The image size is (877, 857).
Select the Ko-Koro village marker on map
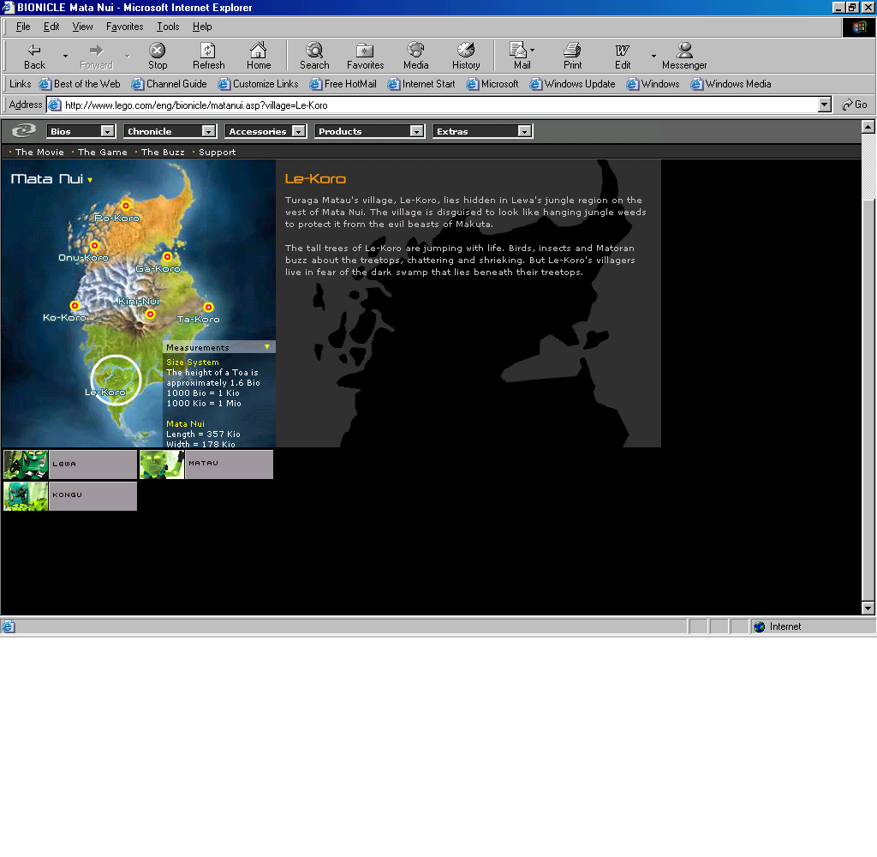pos(75,306)
